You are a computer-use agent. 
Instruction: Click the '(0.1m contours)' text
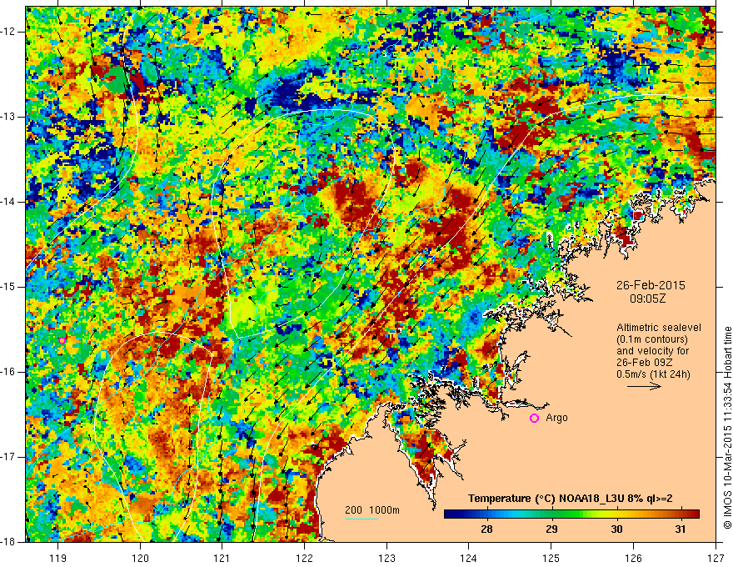(652, 339)
